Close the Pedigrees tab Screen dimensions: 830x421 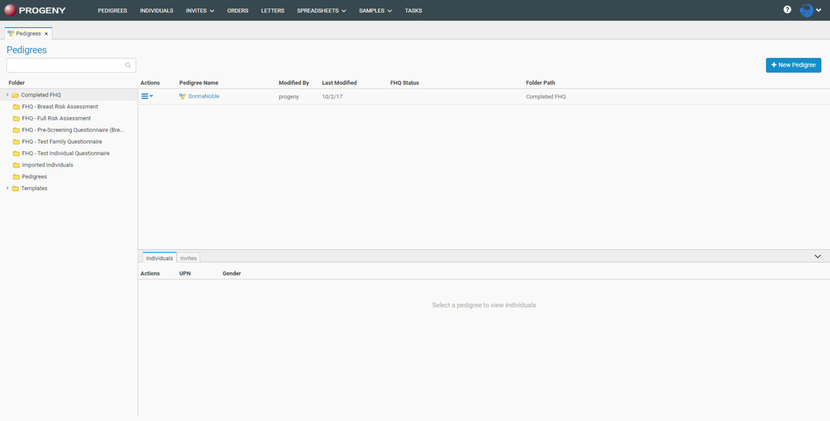46,34
